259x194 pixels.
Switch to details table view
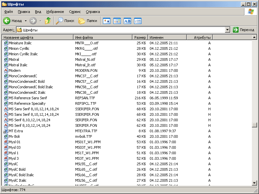(x=138, y=21)
